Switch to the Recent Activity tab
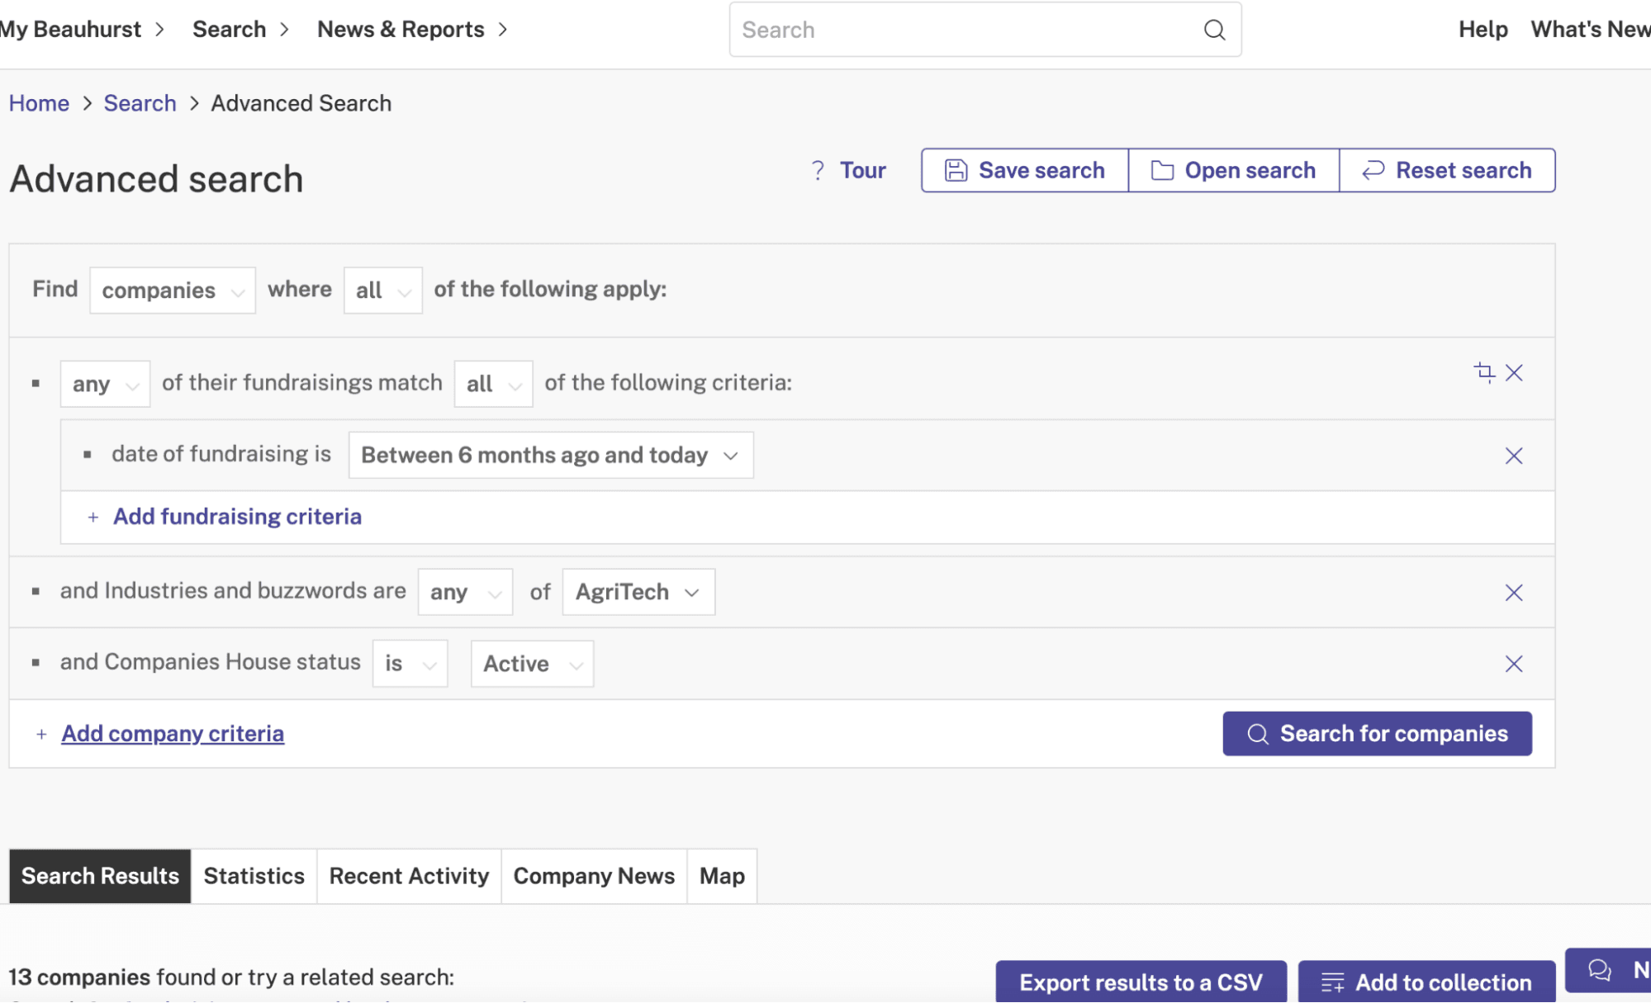The image size is (1651, 1003). tap(409, 876)
